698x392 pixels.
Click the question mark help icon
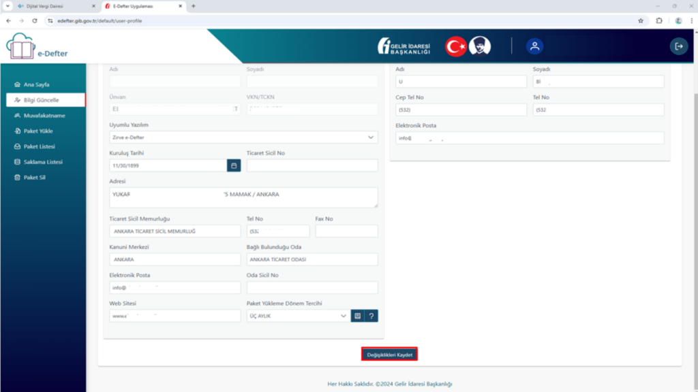[x=371, y=316]
